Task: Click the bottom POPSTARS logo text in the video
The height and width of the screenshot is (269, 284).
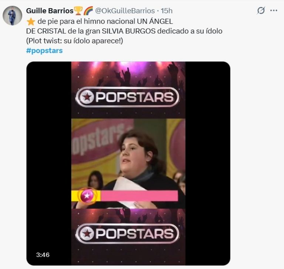Action: (134, 233)
